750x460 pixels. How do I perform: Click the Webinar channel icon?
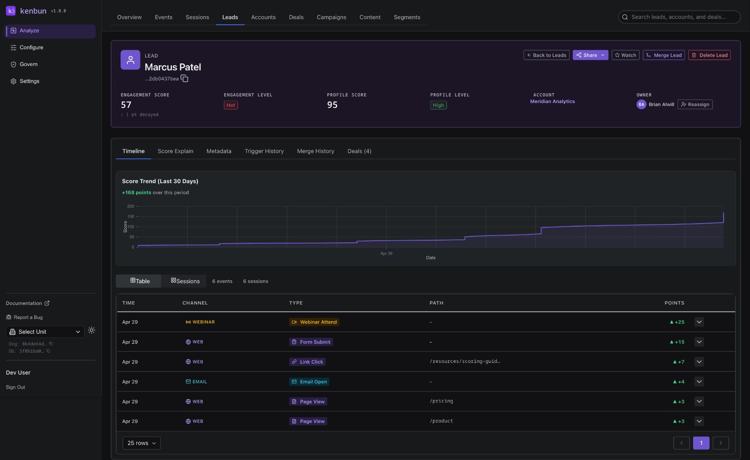pos(188,322)
